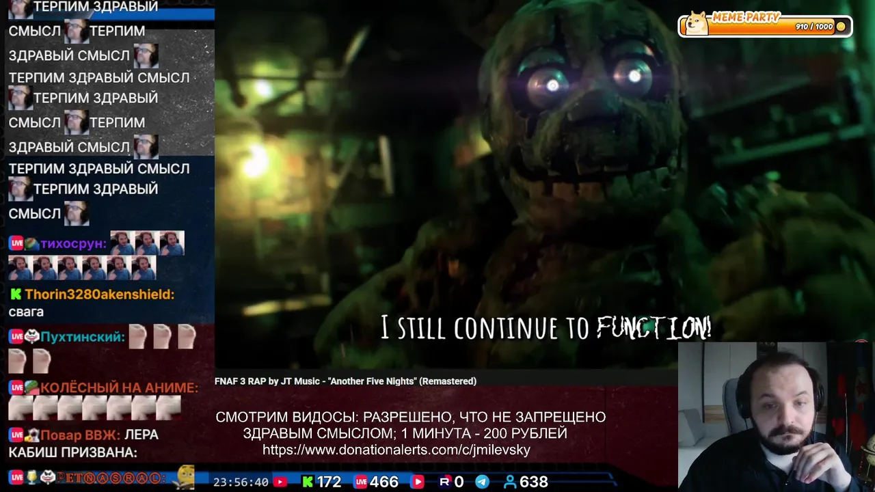The height and width of the screenshot is (492, 875).
Task: Click the LIVE viewer count 466
Action: [x=384, y=482]
